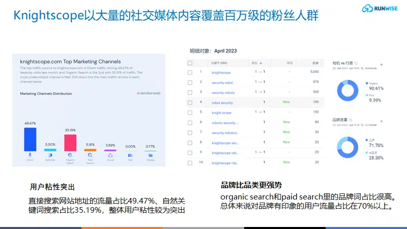
Task: Click the 5,040 volume value
Action: click(x=314, y=72)
